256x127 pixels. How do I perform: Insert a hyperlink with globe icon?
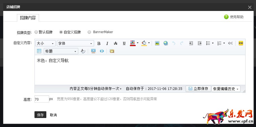click(166, 43)
